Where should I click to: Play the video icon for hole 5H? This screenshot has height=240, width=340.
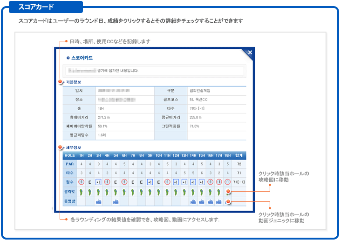coord(116,201)
